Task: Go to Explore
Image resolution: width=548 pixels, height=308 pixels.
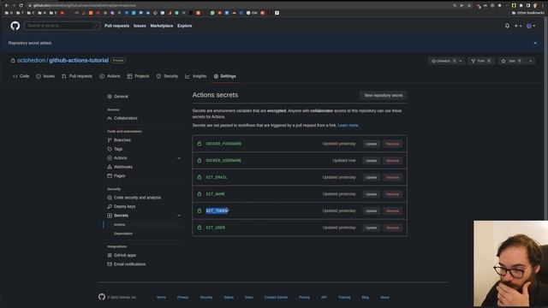Action: pos(184,26)
